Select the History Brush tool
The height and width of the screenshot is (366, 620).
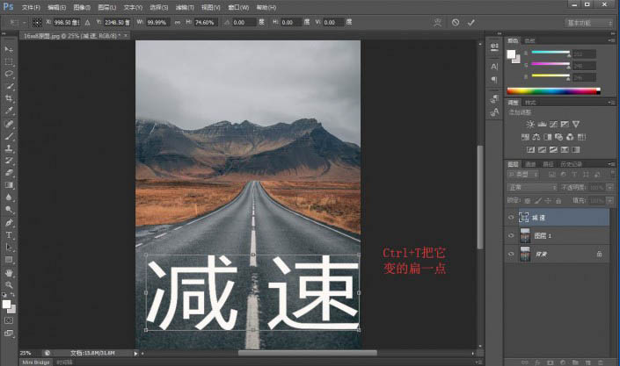tap(9, 161)
